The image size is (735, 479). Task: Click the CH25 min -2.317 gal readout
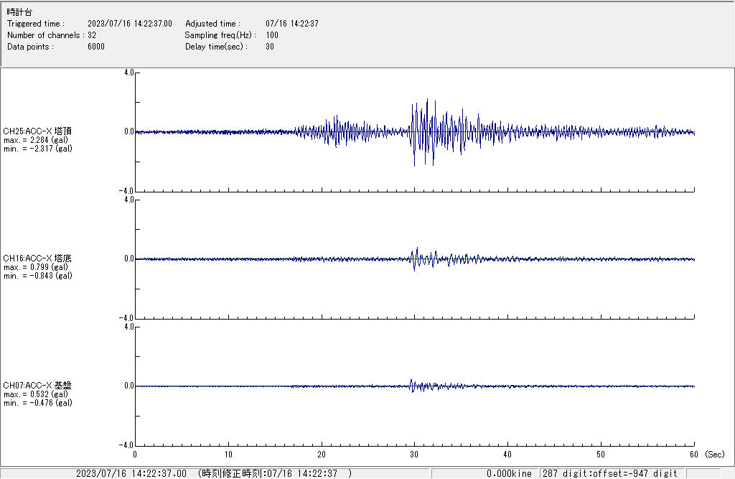point(37,149)
